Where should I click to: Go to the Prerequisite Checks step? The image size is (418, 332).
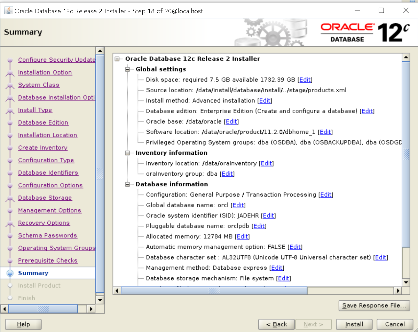tap(48, 261)
